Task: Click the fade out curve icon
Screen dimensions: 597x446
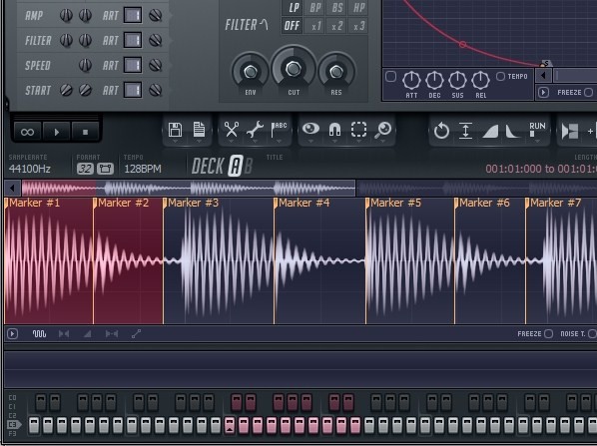Action: coord(512,132)
